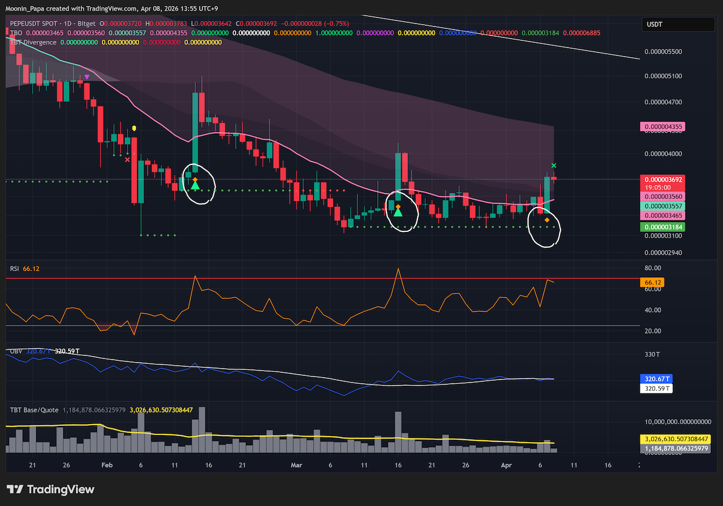
Task: Click the green 0.000003184 price label
Action: [663, 226]
